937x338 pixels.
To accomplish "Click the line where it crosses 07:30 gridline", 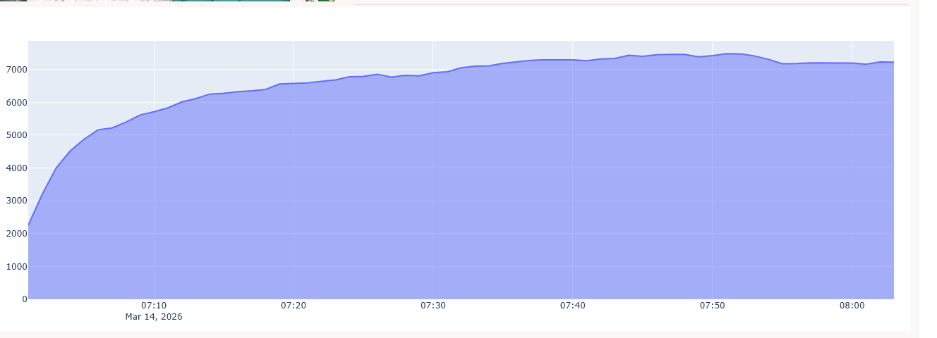I will click(433, 73).
